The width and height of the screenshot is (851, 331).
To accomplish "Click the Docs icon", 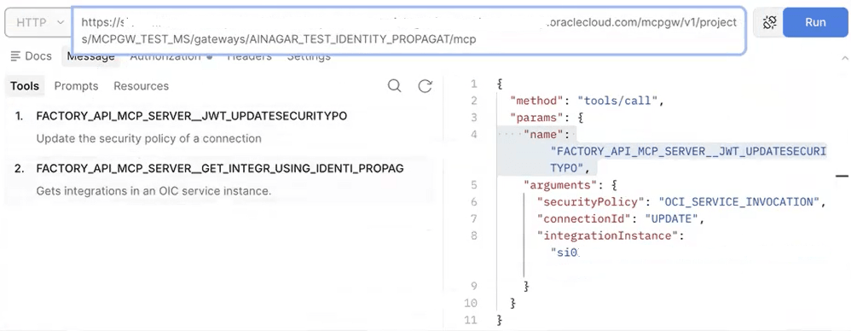I will pos(15,56).
